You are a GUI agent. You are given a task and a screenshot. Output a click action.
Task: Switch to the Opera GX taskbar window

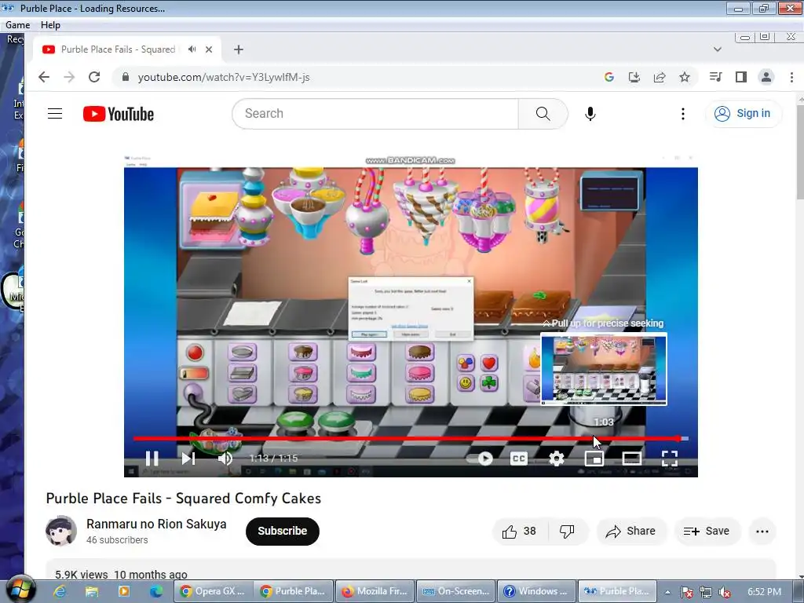pyautogui.click(x=214, y=591)
